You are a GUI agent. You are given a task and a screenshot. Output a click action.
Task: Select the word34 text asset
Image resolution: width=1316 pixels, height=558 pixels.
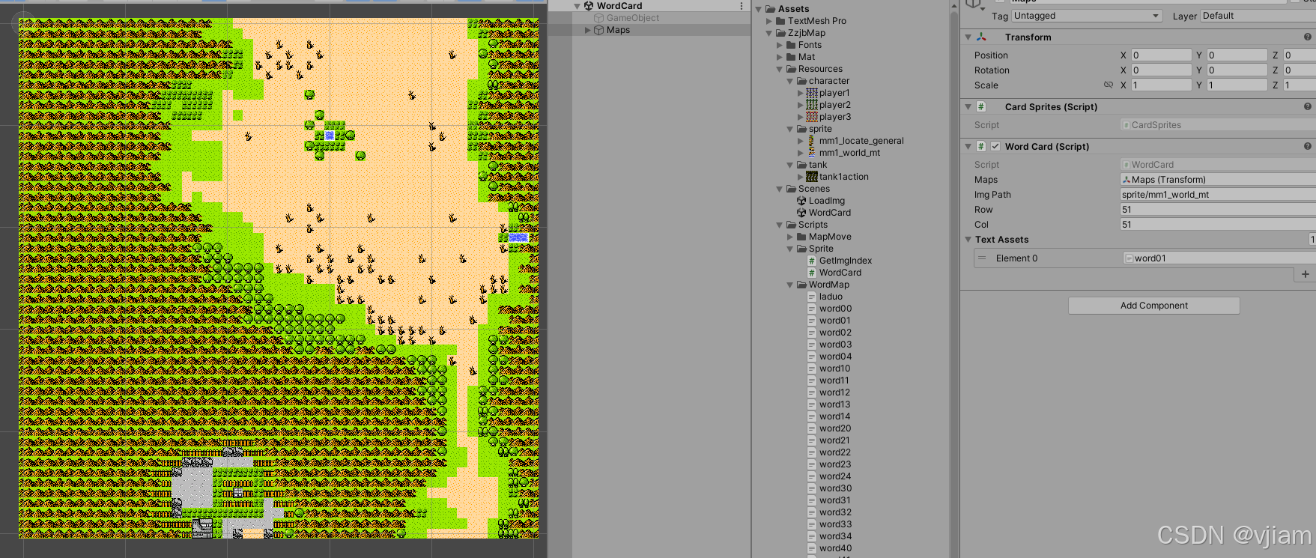click(x=829, y=536)
